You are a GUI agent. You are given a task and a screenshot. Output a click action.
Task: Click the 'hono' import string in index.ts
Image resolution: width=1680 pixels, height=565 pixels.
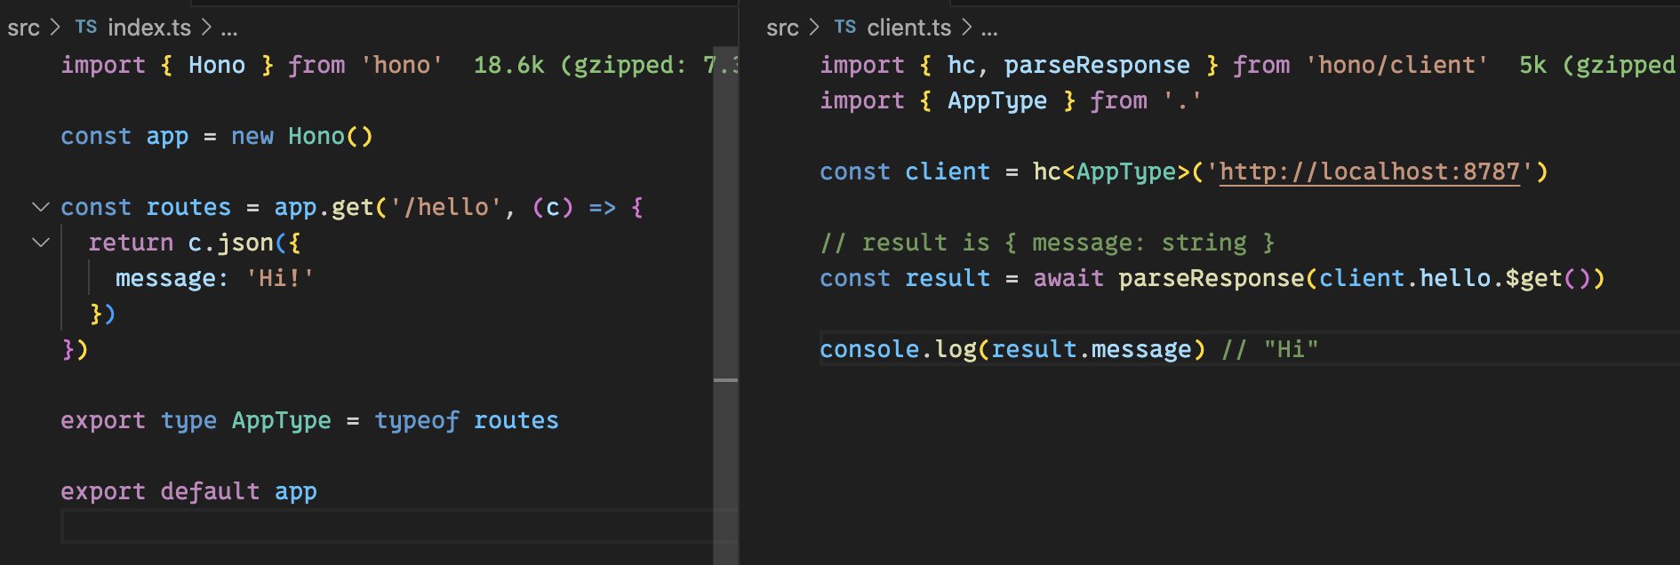(x=402, y=65)
